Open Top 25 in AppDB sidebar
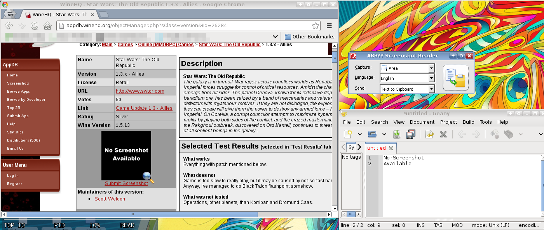This screenshot has width=544, height=230. (x=14, y=108)
